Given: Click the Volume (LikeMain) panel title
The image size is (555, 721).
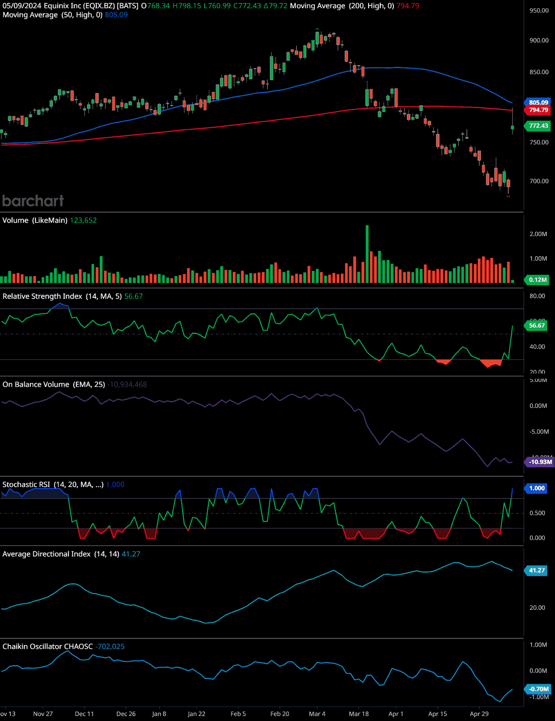Looking at the screenshot, I should [35, 221].
